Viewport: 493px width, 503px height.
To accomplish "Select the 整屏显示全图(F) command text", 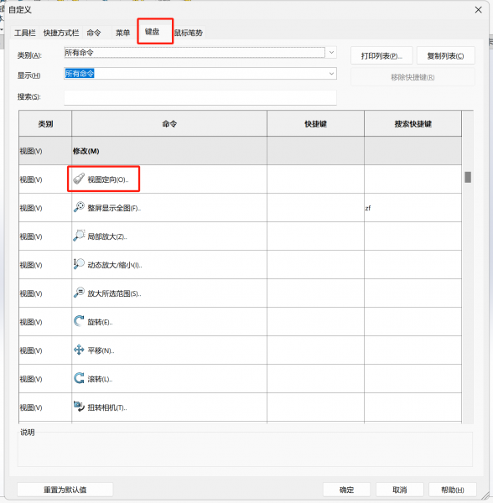I will coord(114,208).
